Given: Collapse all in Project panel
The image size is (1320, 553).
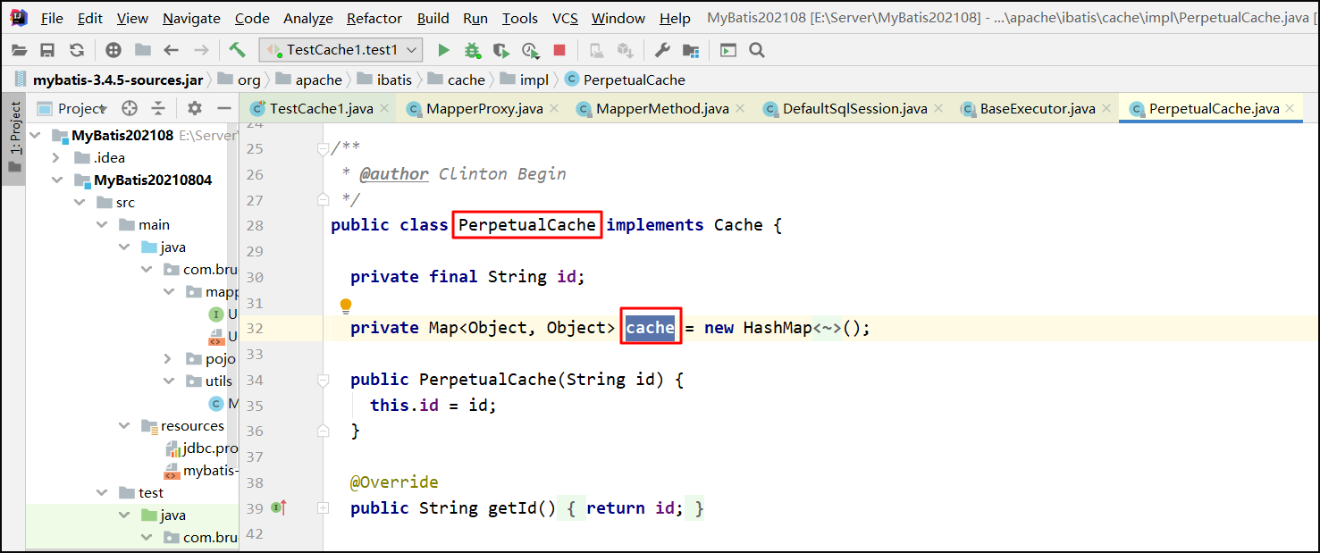Looking at the screenshot, I should 158,108.
